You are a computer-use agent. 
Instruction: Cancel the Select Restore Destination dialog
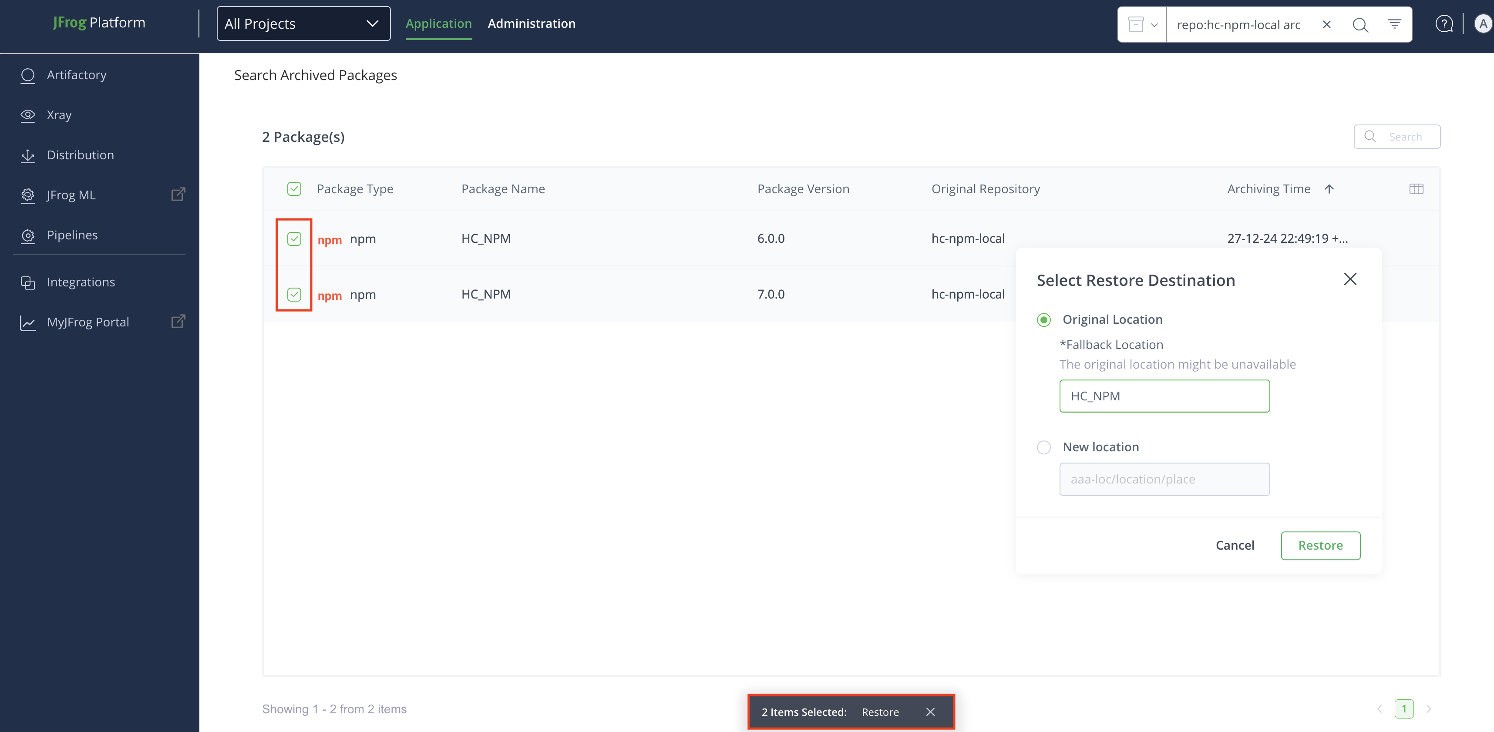1235,545
